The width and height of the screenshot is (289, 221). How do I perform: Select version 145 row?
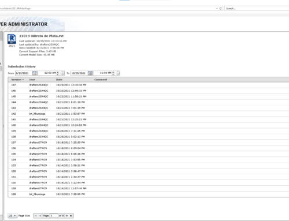[x=149, y=96]
